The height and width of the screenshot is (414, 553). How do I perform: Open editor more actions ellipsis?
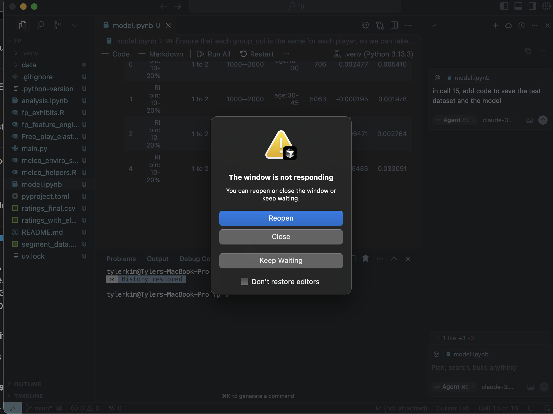(x=408, y=25)
